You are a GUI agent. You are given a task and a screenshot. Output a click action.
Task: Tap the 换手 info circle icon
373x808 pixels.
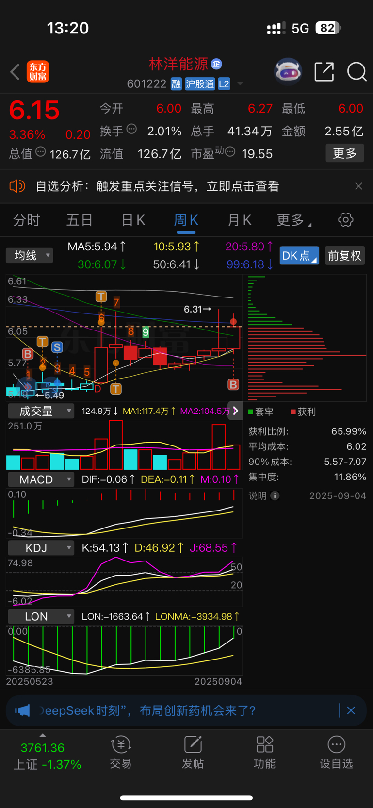131,129
